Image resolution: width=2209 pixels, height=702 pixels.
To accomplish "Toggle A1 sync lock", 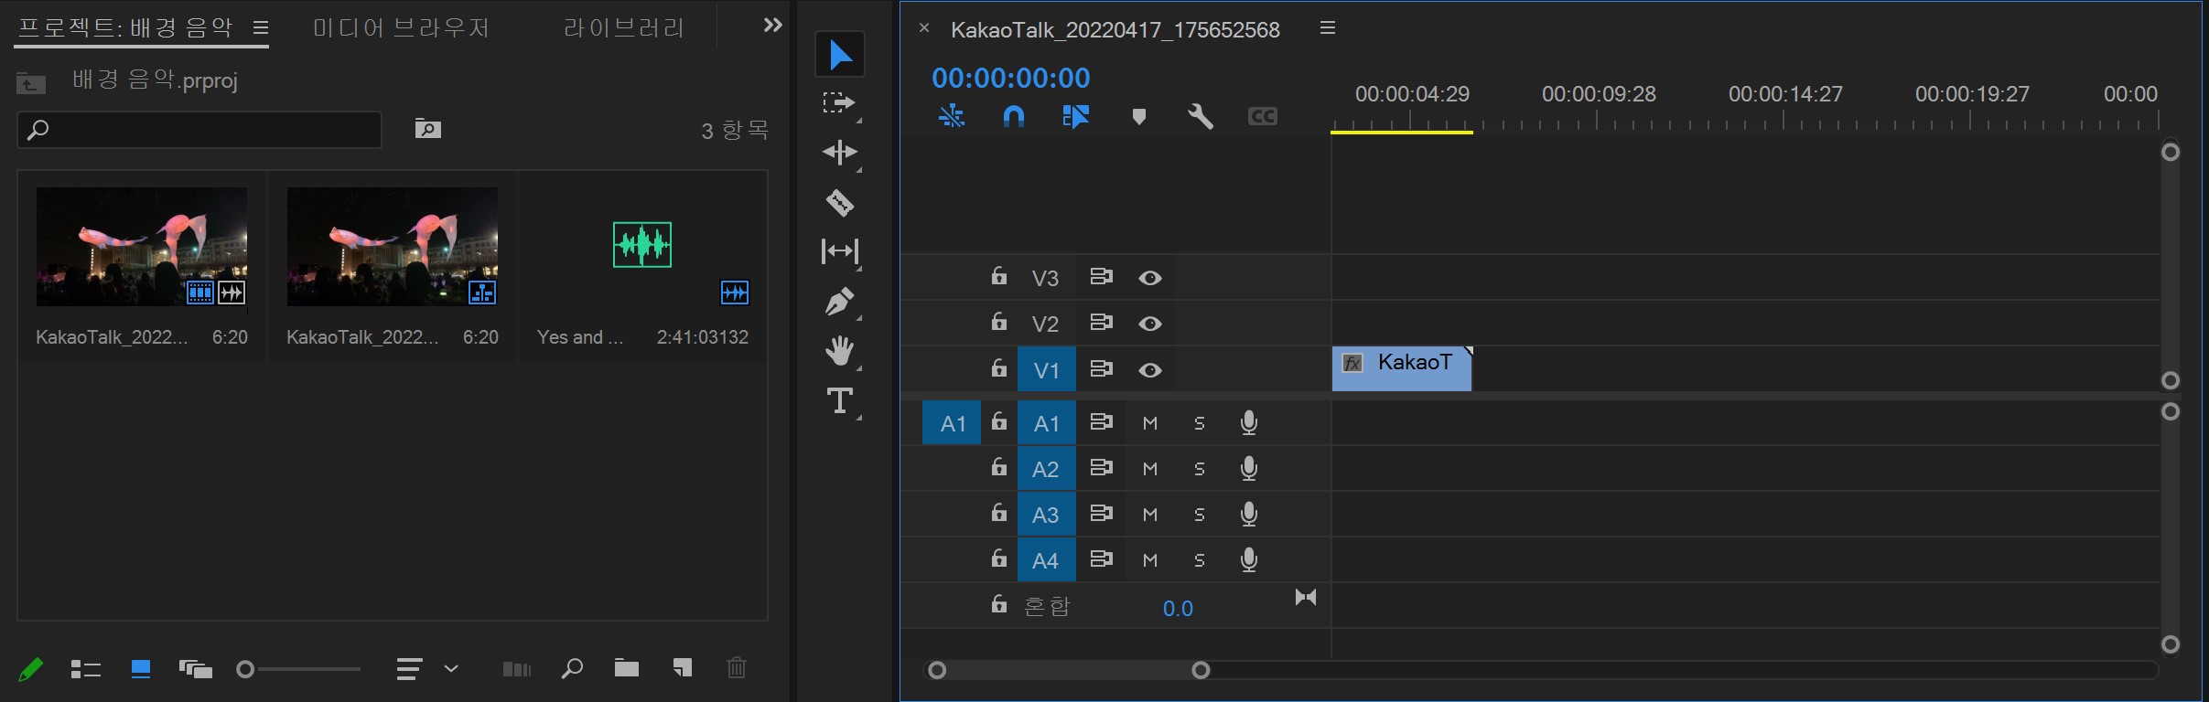I will 1101,421.
